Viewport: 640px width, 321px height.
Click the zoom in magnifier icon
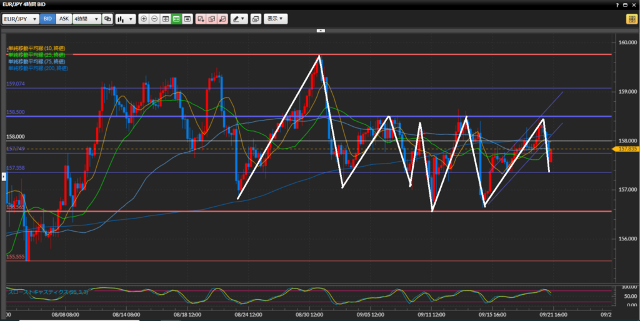click(144, 19)
